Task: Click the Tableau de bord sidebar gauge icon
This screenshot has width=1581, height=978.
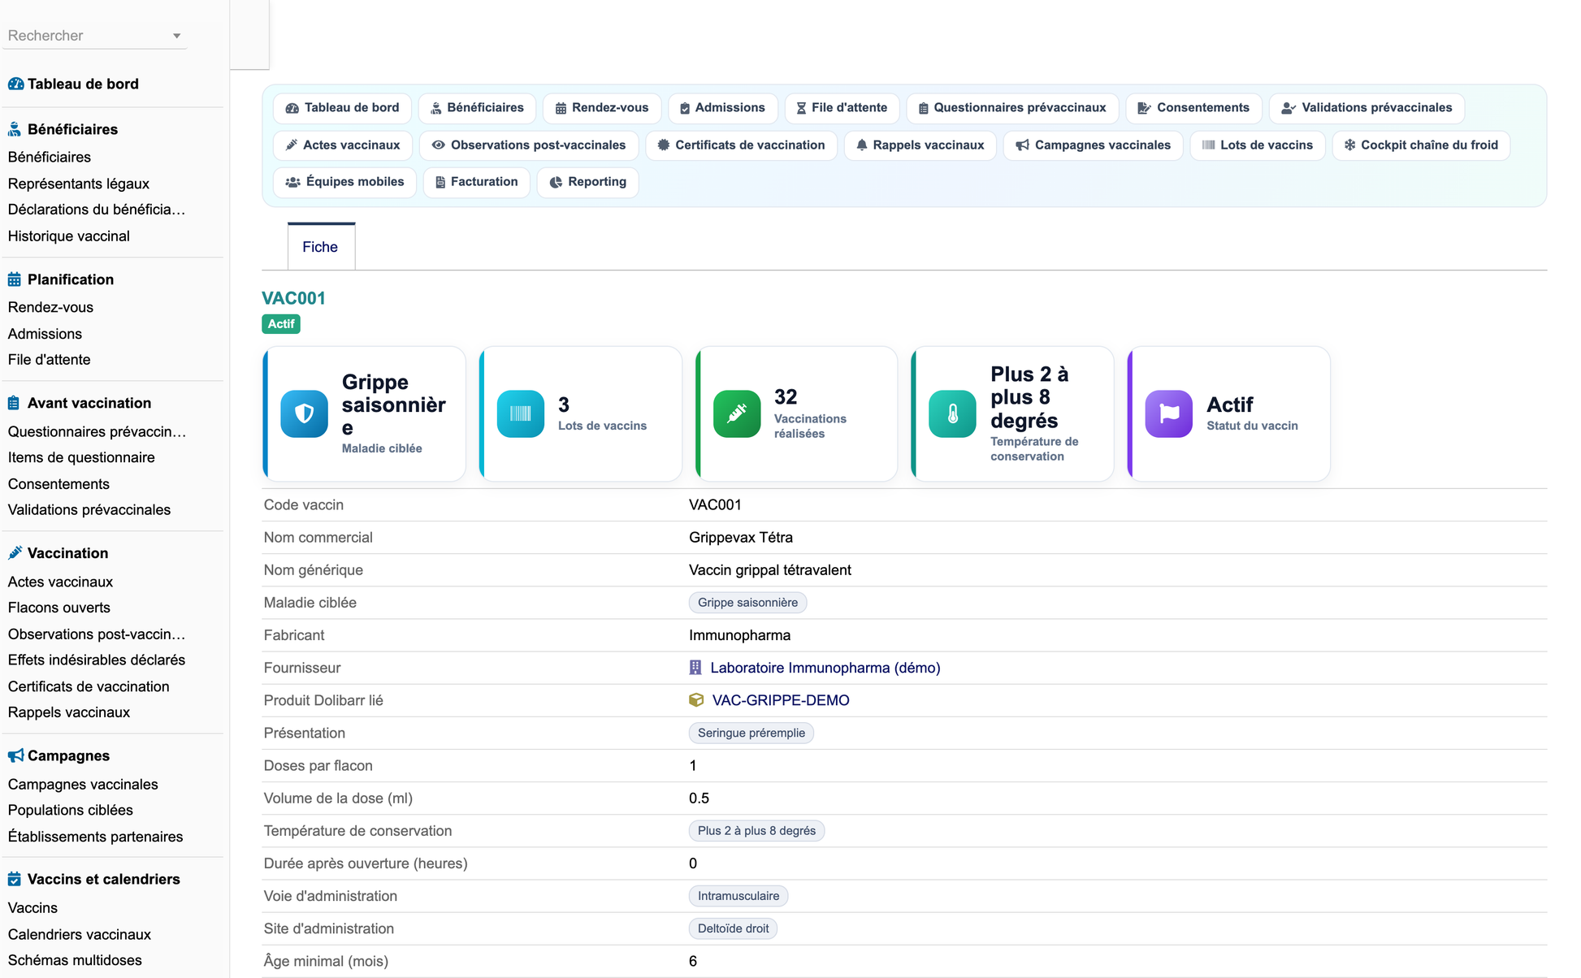Action: (x=15, y=84)
